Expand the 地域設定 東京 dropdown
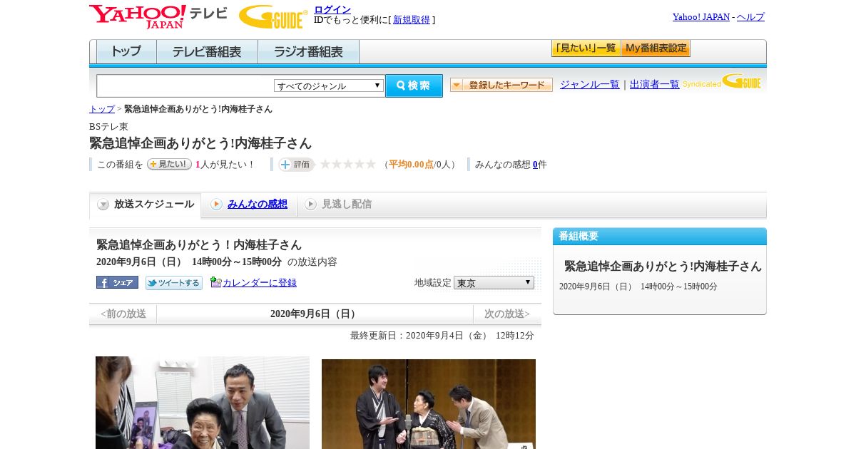Screen dimensions: 856x449 tap(494, 283)
